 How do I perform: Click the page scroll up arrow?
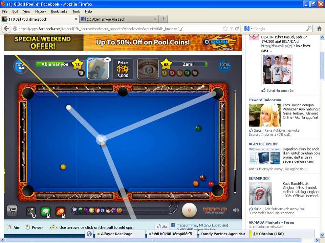pos(323,37)
